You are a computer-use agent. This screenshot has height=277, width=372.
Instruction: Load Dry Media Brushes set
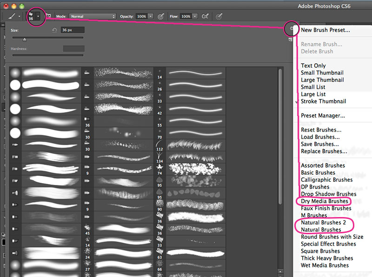(324, 201)
